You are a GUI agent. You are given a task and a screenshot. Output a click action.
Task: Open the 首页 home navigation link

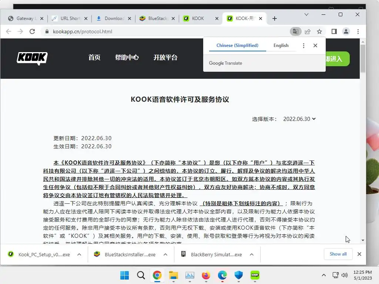click(94, 57)
